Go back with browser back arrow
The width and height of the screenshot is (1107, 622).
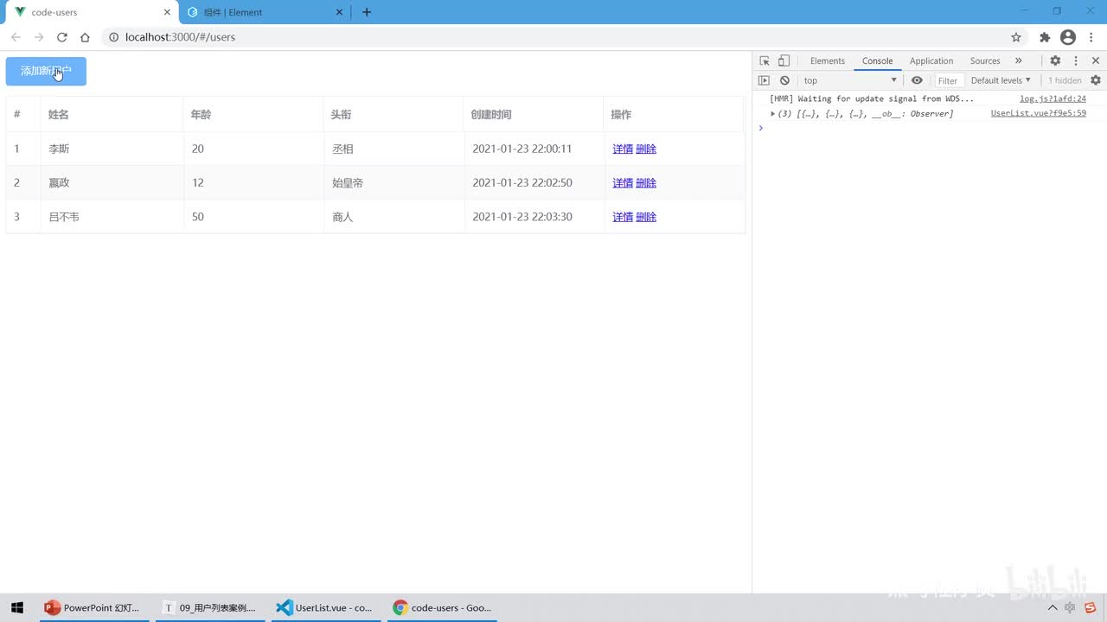pos(16,37)
